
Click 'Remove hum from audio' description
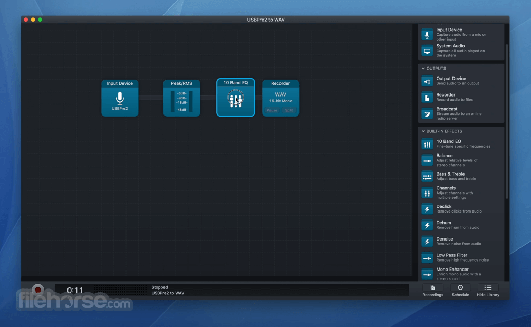point(458,228)
